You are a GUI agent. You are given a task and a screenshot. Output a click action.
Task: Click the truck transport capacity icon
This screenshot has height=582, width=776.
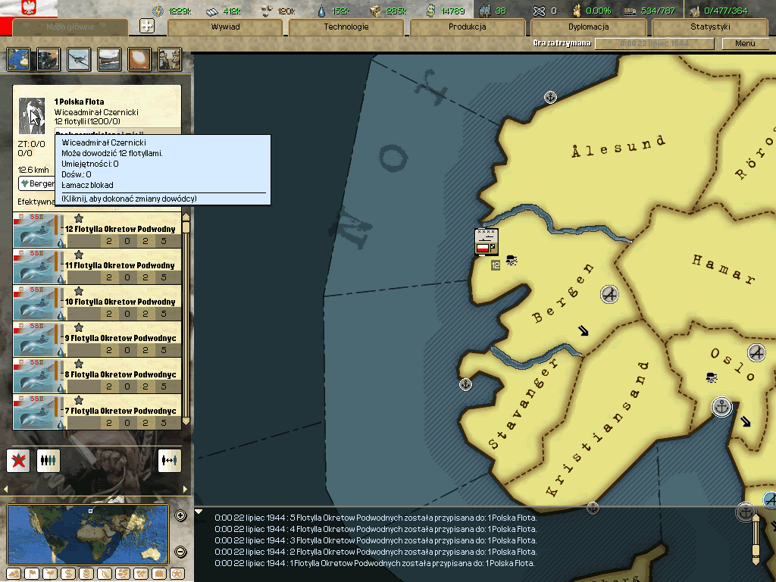(630, 11)
